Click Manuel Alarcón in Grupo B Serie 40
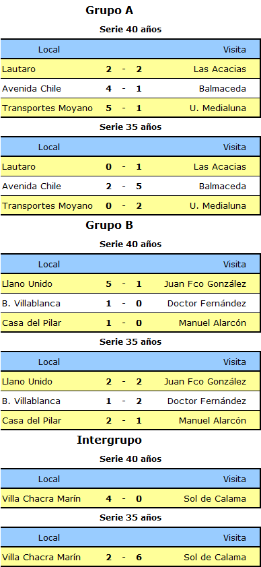This screenshot has height=567, width=261. click(x=213, y=323)
